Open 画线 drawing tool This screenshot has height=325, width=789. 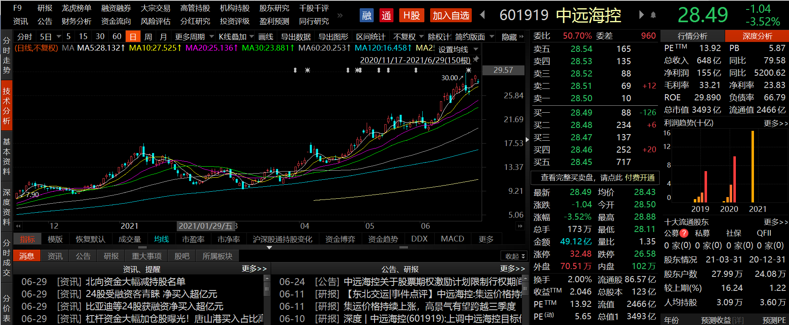coord(266,37)
